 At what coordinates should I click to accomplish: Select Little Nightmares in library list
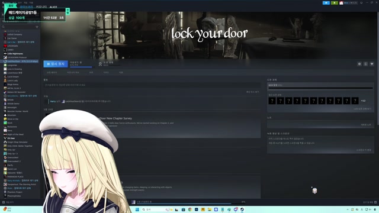pyautogui.click(x=15, y=54)
